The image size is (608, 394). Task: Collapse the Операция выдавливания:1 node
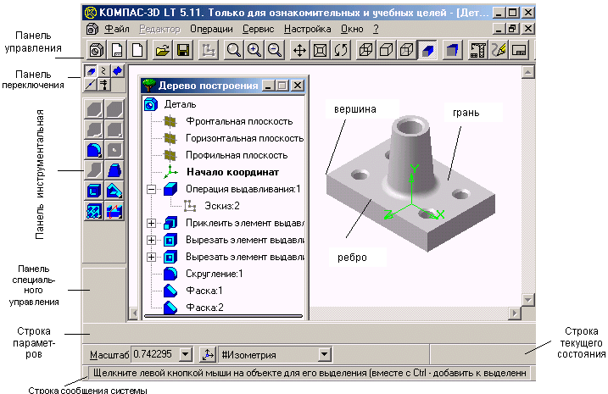pos(151,190)
